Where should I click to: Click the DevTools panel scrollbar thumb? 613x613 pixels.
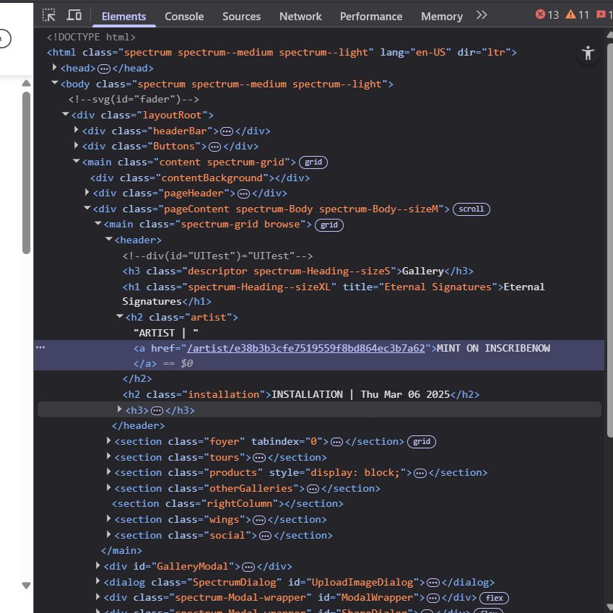tap(610, 241)
